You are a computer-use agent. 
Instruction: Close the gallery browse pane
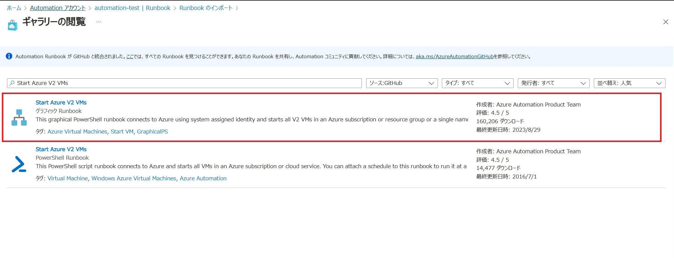[665, 22]
